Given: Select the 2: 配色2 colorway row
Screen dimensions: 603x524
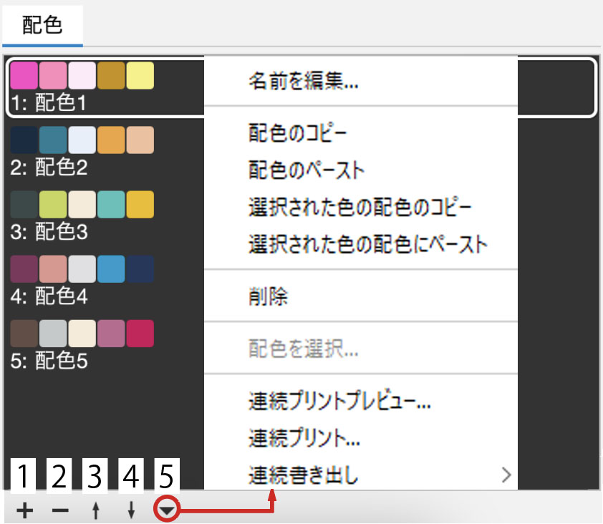Looking at the screenshot, I should point(49,169).
